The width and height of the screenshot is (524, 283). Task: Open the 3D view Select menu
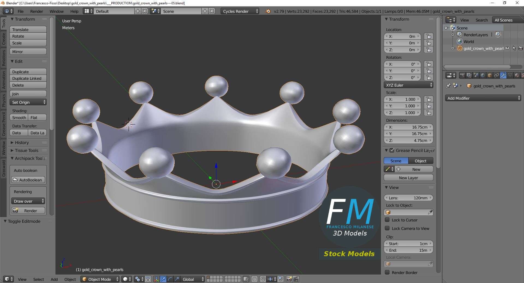(x=38, y=279)
